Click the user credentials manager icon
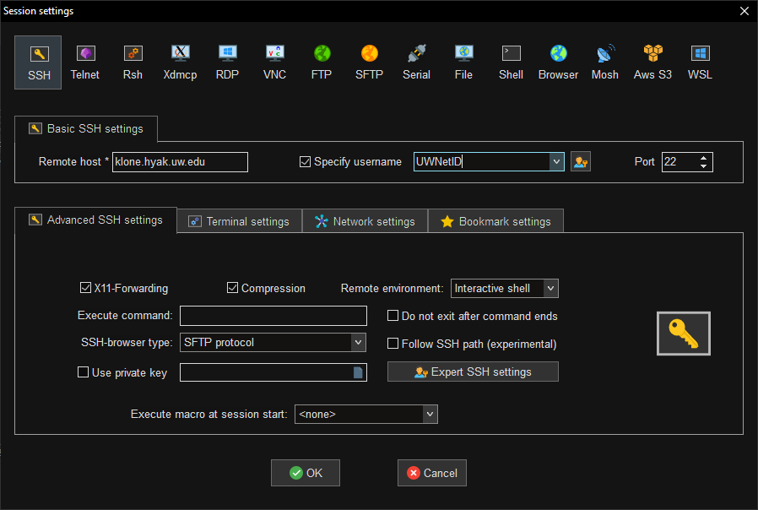 [x=580, y=162]
